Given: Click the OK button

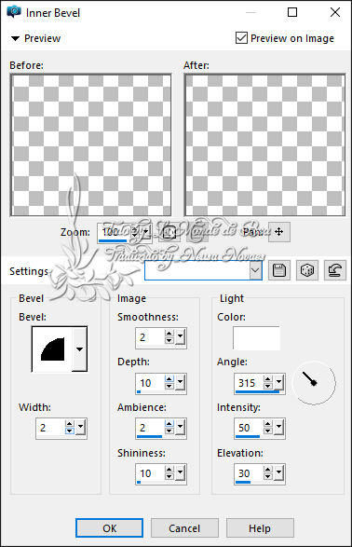Looking at the screenshot, I should (110, 528).
